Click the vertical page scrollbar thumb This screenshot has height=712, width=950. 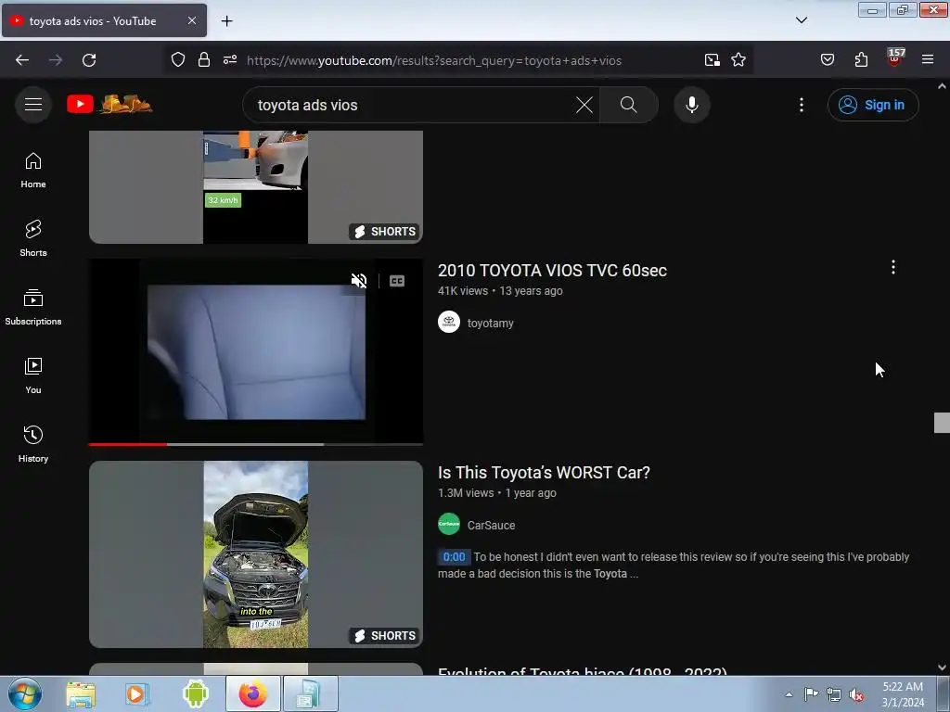point(942,423)
